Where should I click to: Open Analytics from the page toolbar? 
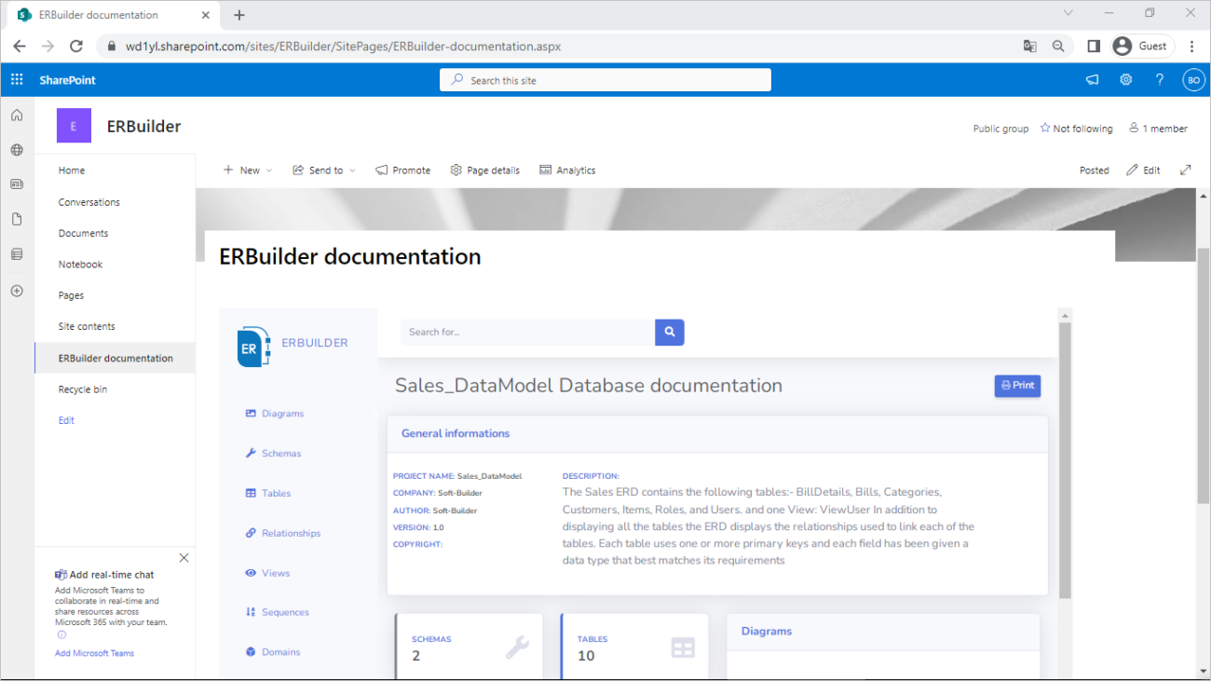pos(567,170)
